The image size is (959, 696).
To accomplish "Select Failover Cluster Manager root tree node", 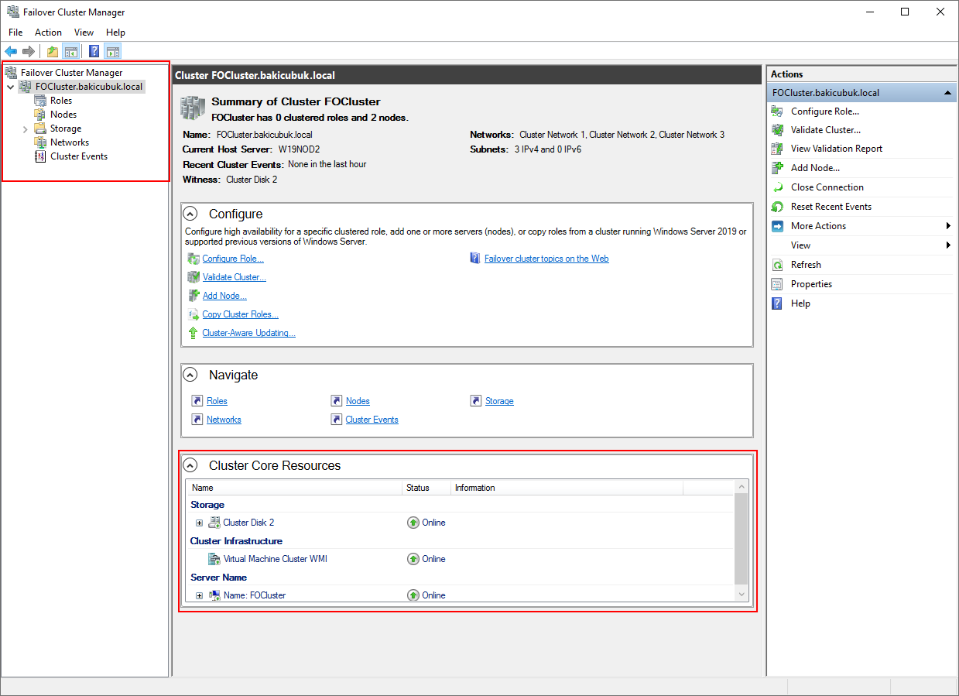I will coord(71,73).
